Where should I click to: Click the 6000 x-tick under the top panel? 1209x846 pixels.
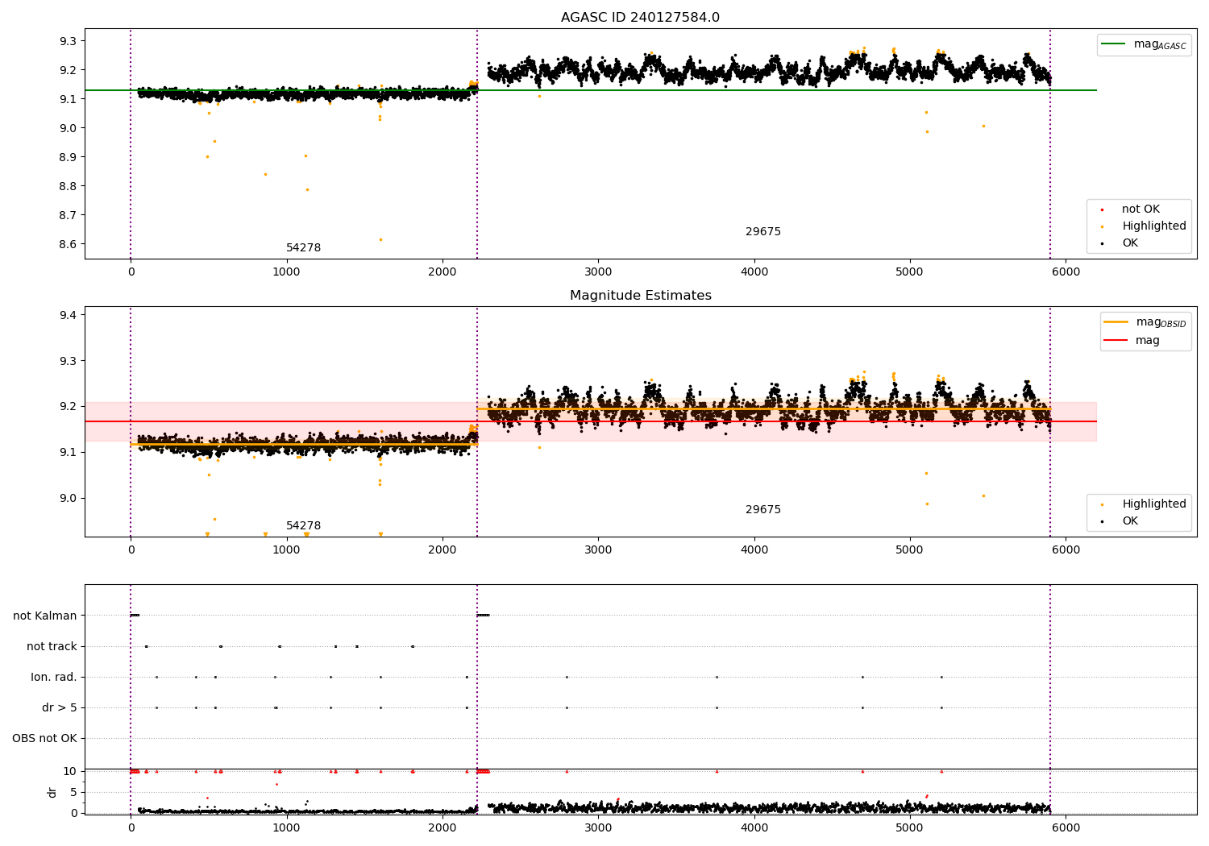[1066, 272]
